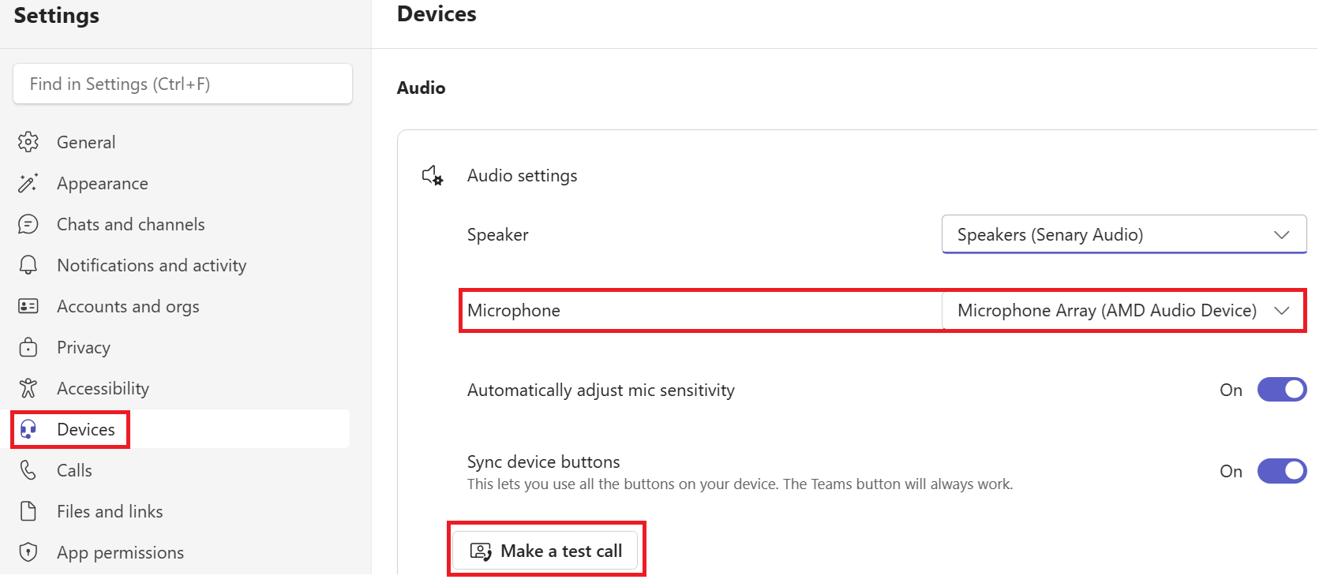Viewport: 1319px width, 583px height.
Task: Open General settings gear icon
Action: click(x=28, y=142)
